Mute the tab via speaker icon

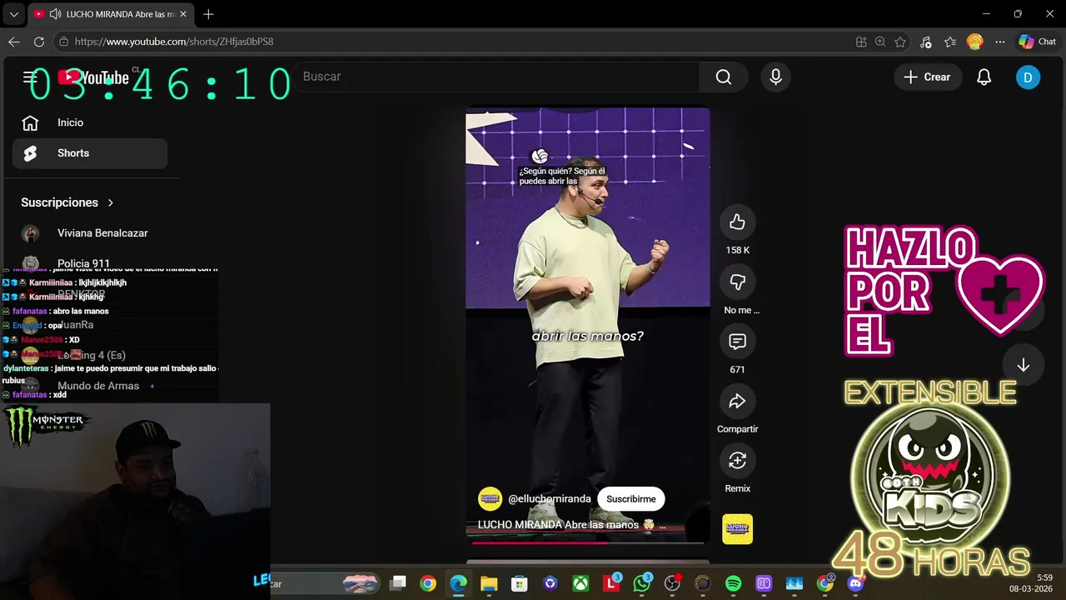tap(55, 14)
